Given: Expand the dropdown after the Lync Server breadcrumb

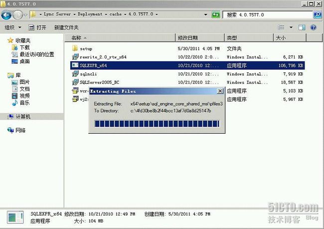Looking at the screenshot, I should (74, 14).
